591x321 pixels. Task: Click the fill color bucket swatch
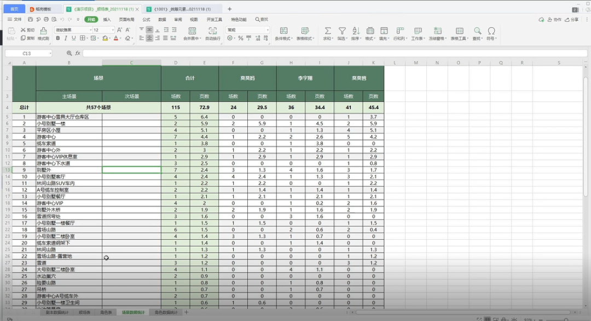(x=105, y=38)
